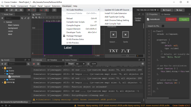This screenshot has height=107, width=191.
Task: Toggle pivot/center gizmo position button
Action: (29, 10)
